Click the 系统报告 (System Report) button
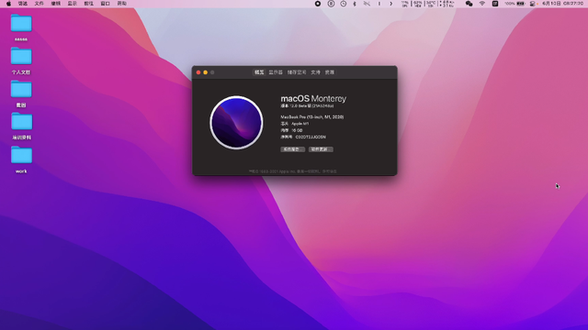The width and height of the screenshot is (588, 330). pos(292,149)
